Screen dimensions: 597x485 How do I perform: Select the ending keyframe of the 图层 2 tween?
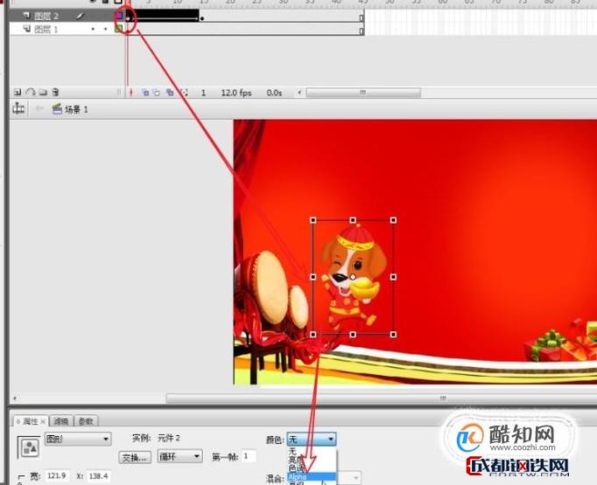click(202, 18)
